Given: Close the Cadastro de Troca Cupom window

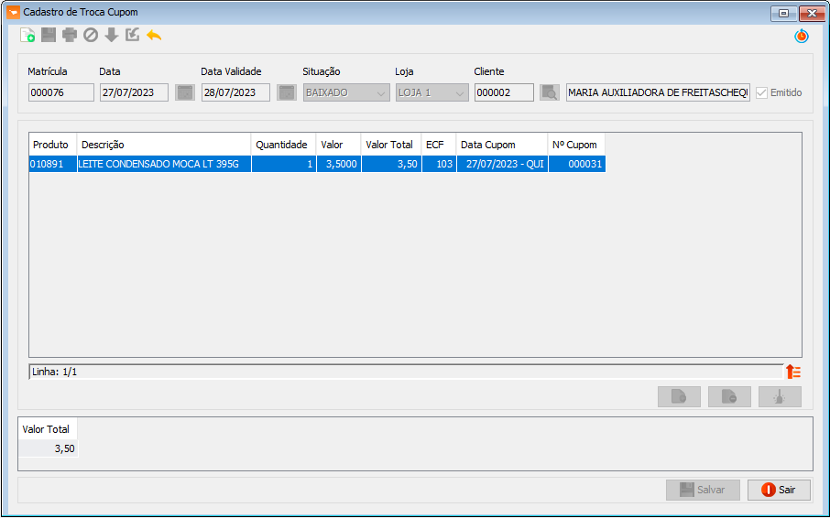Looking at the screenshot, I should coord(812,13).
